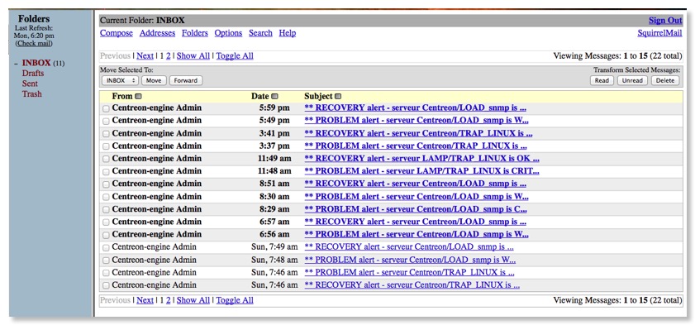This screenshot has width=695, height=325.
Task: Click Next below the message list
Action: 145,300
